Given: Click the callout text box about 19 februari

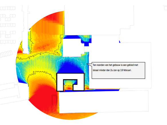Looking at the screenshot, I should click(x=118, y=70).
